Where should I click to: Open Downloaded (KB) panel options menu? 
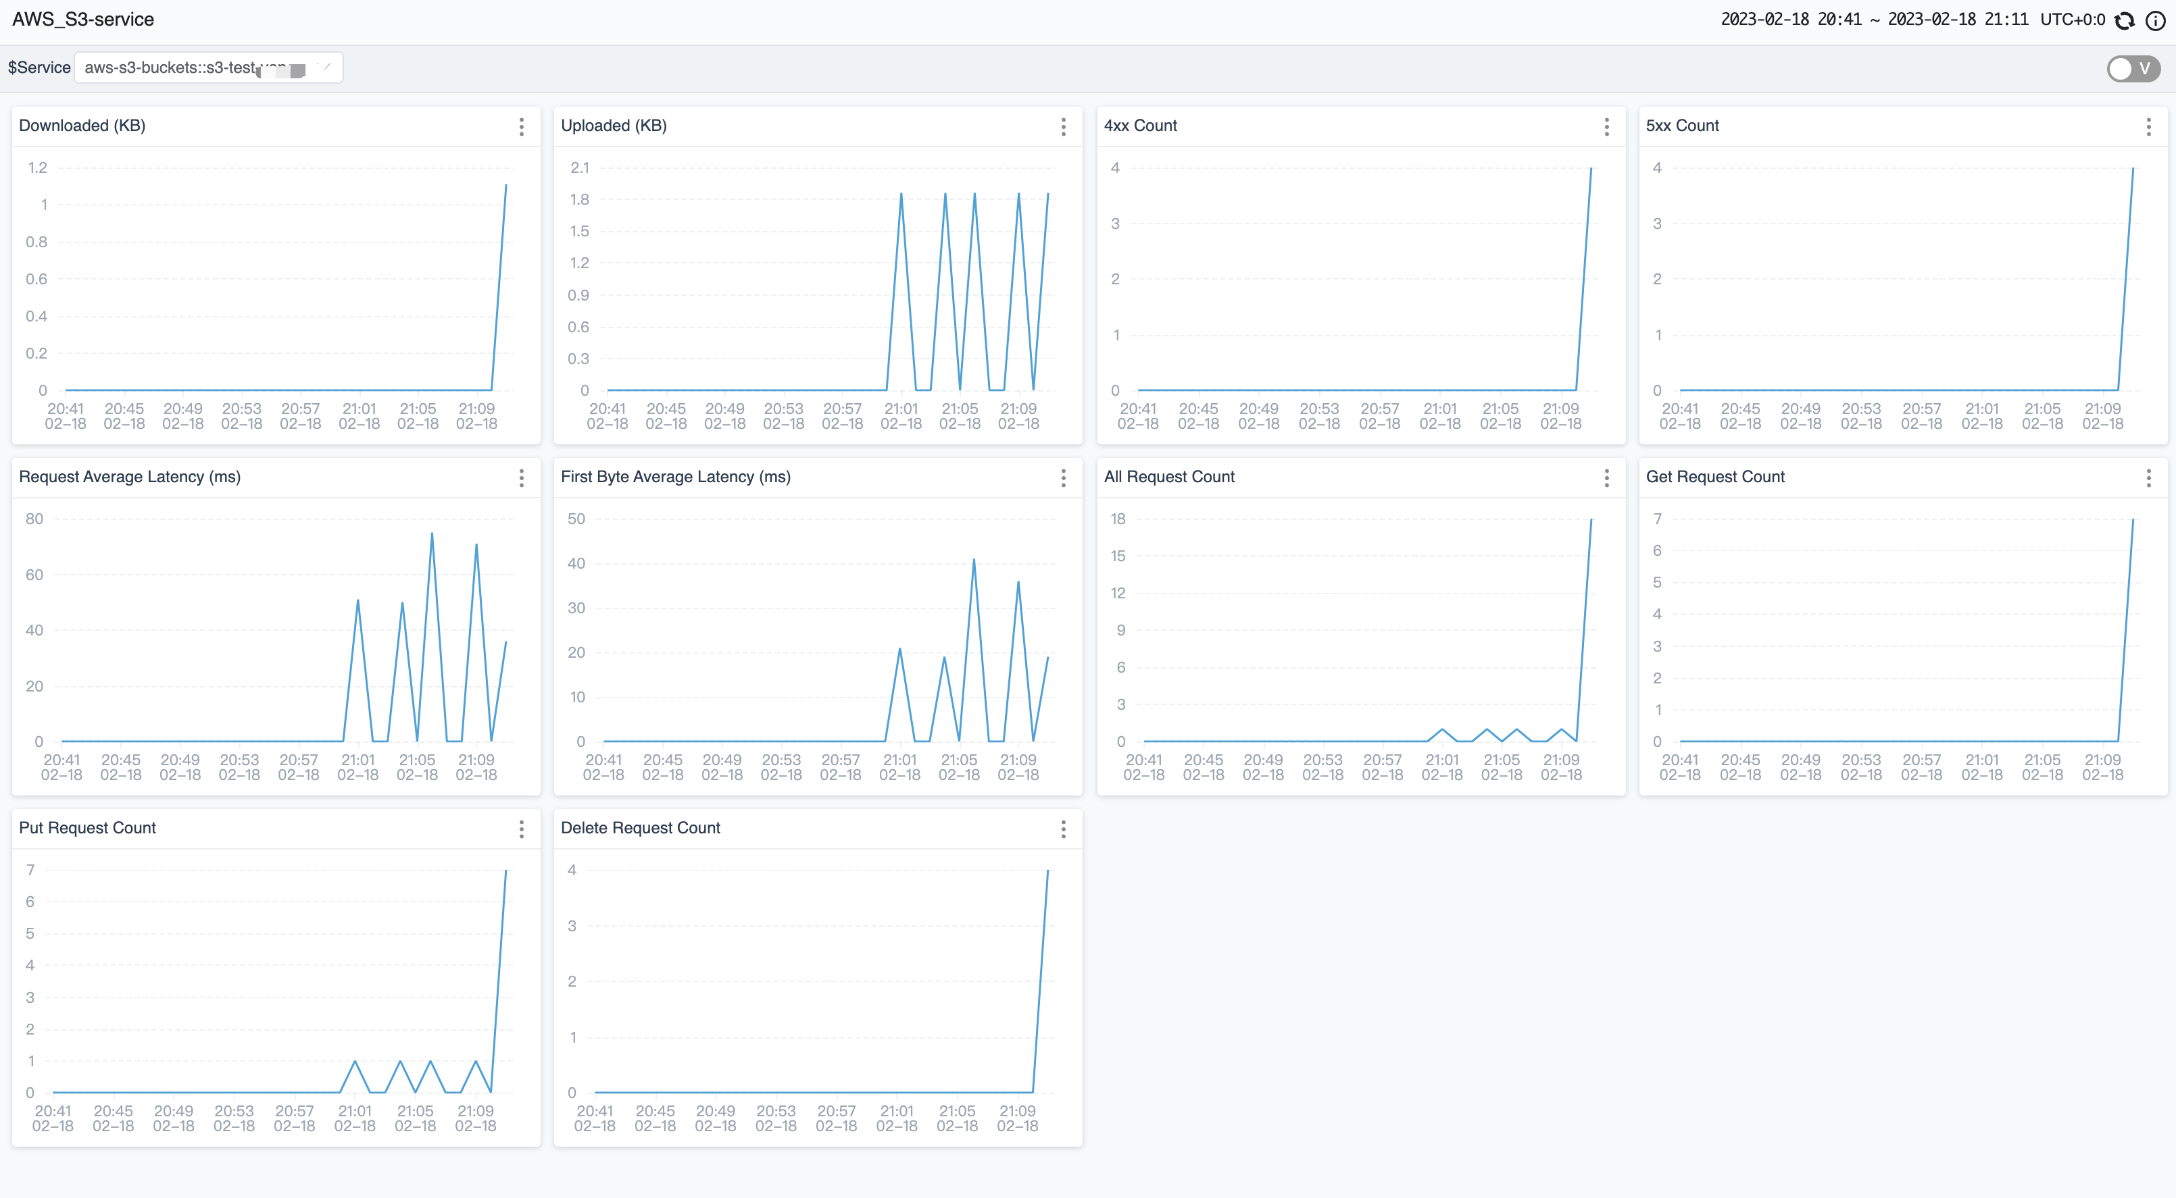(521, 127)
